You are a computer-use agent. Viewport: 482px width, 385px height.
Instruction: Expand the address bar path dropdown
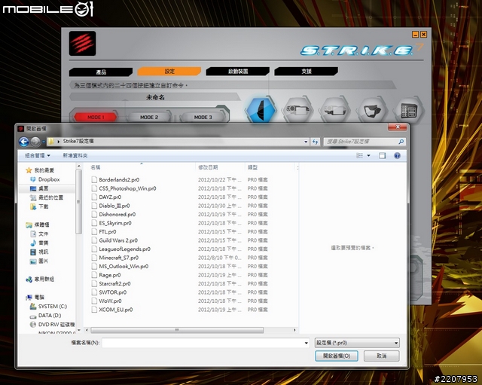[x=306, y=142]
